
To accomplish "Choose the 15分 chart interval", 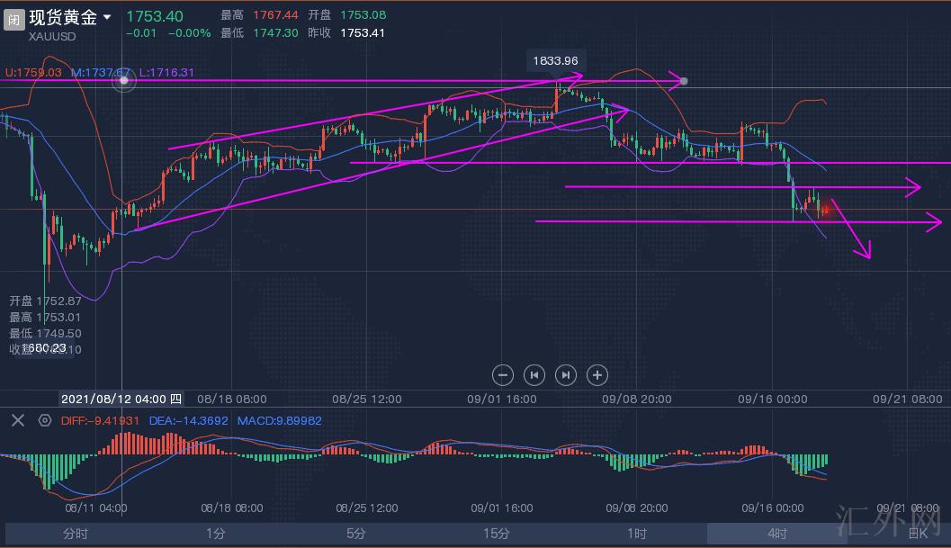I will [x=496, y=534].
